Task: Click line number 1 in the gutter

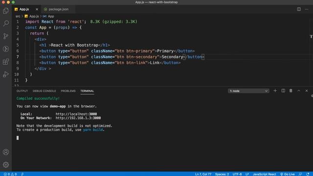Action: [x=18, y=22]
